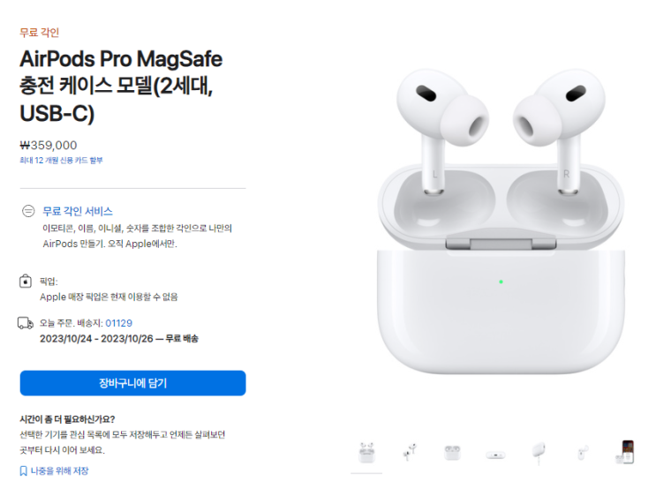Click the engraving circle icon beside 무료 각인 서비스

point(28,211)
